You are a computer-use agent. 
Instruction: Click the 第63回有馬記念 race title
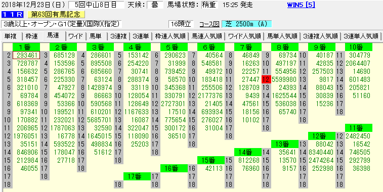56,14
